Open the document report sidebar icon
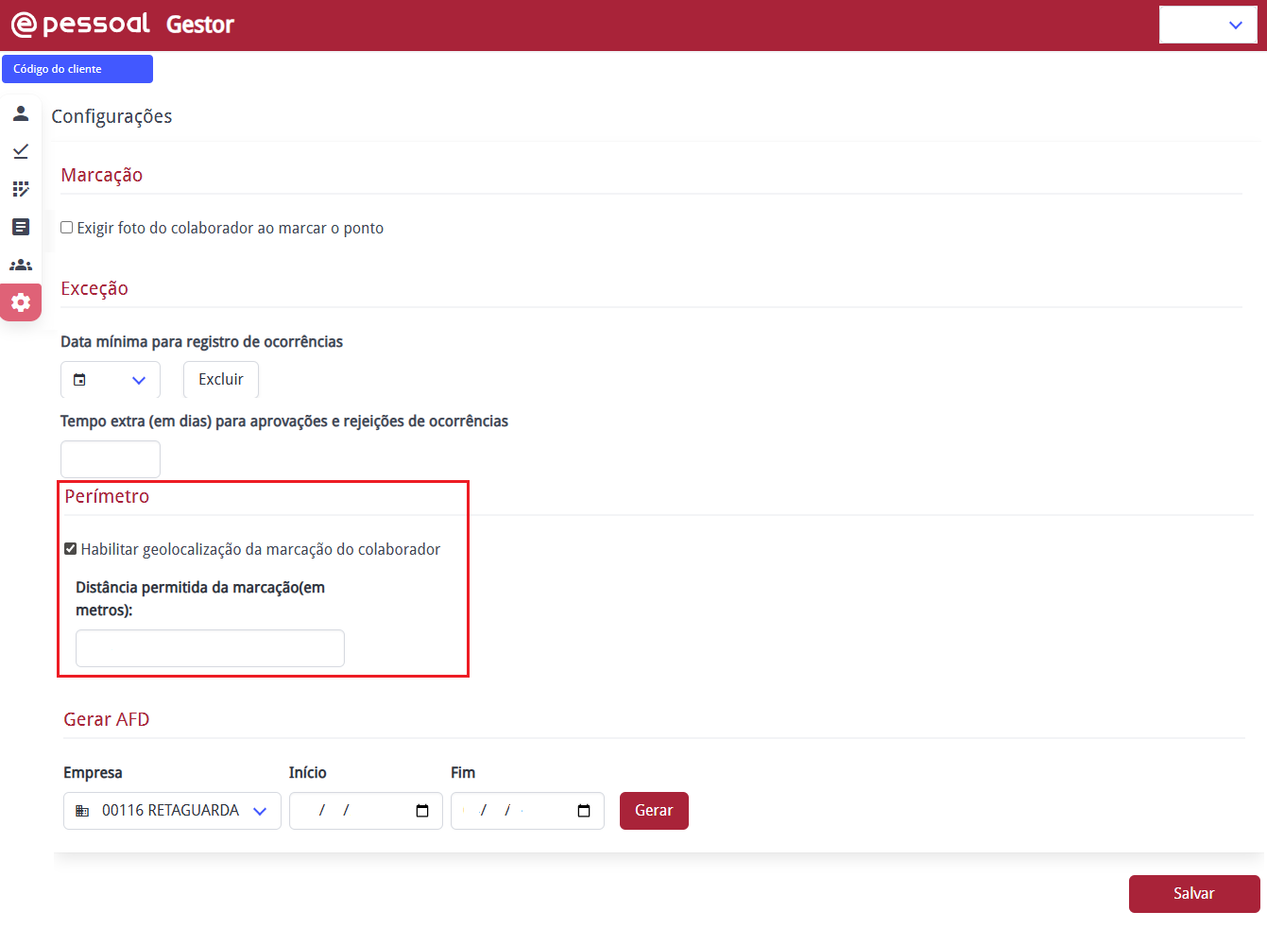This screenshot has height=946, width=1267. pyautogui.click(x=21, y=227)
